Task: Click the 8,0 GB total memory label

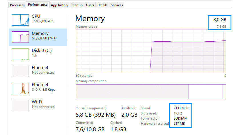Action: click(x=220, y=20)
